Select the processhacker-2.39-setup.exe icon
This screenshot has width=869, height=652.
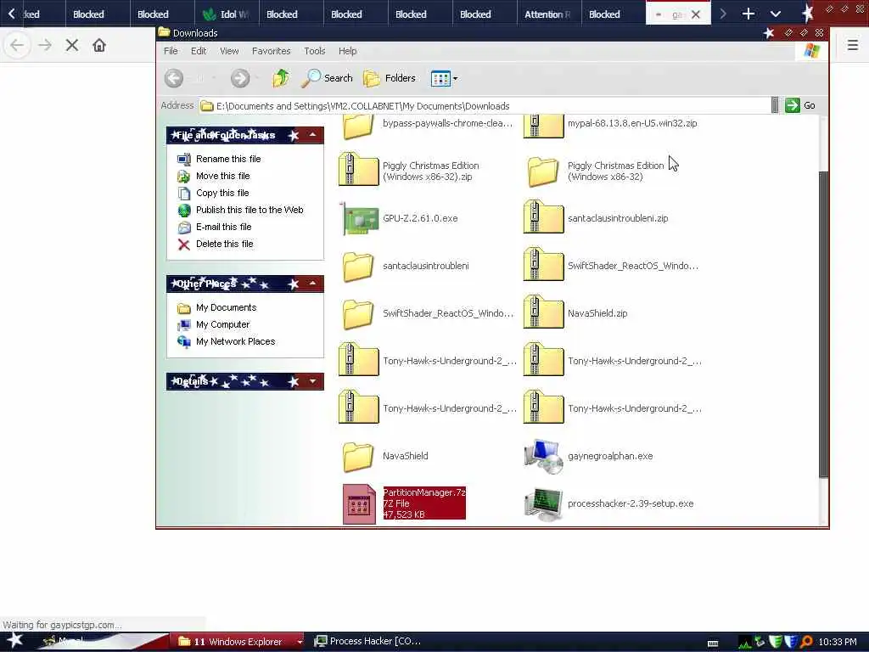pos(544,504)
